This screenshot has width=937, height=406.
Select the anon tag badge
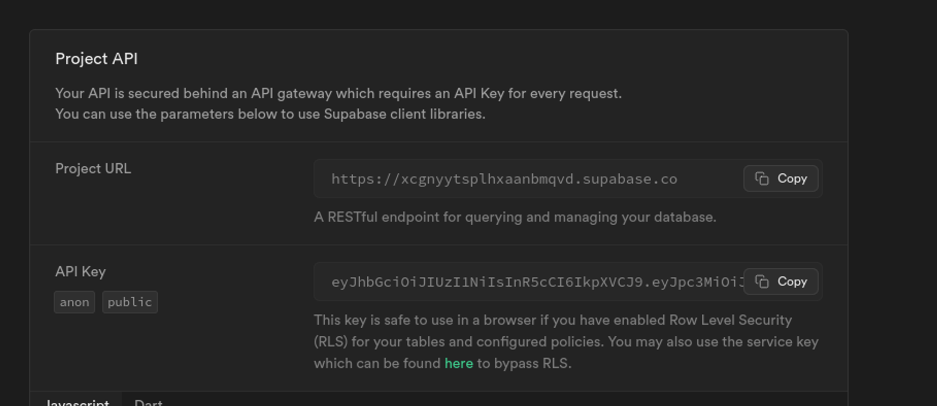click(x=74, y=302)
